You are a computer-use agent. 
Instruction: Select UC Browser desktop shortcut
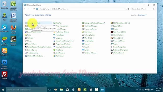pos(4,52)
